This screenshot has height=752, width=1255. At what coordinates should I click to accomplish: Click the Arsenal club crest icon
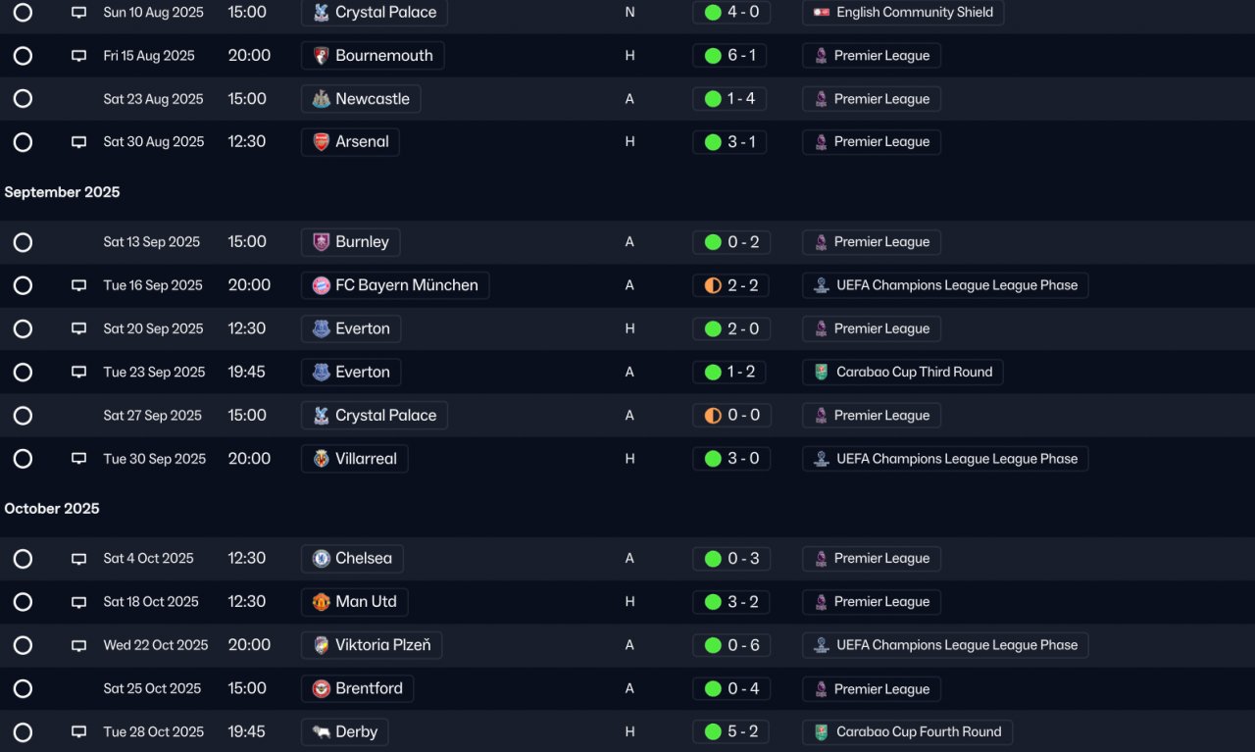pos(321,142)
